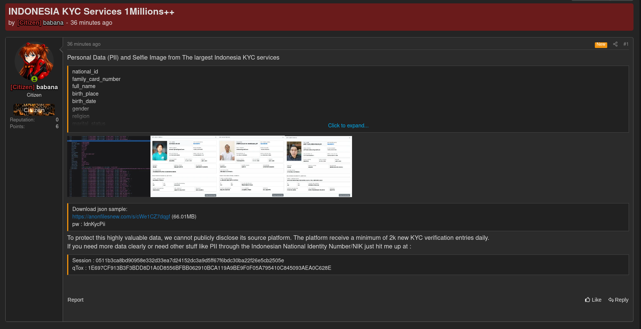The height and width of the screenshot is (329, 641).
Task: Click the orange New badge
Action: pyautogui.click(x=601, y=45)
